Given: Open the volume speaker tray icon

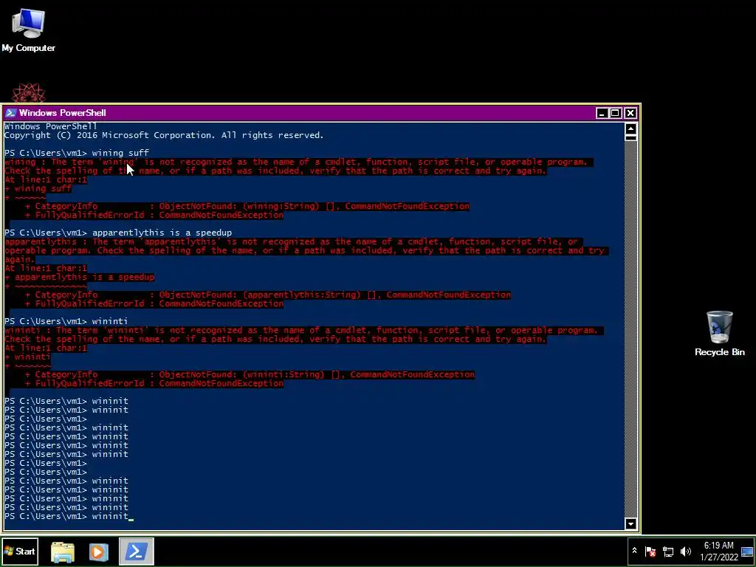Looking at the screenshot, I should (685, 551).
